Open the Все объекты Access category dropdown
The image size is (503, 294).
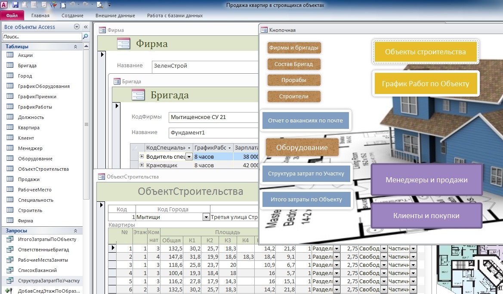[x=77, y=27]
